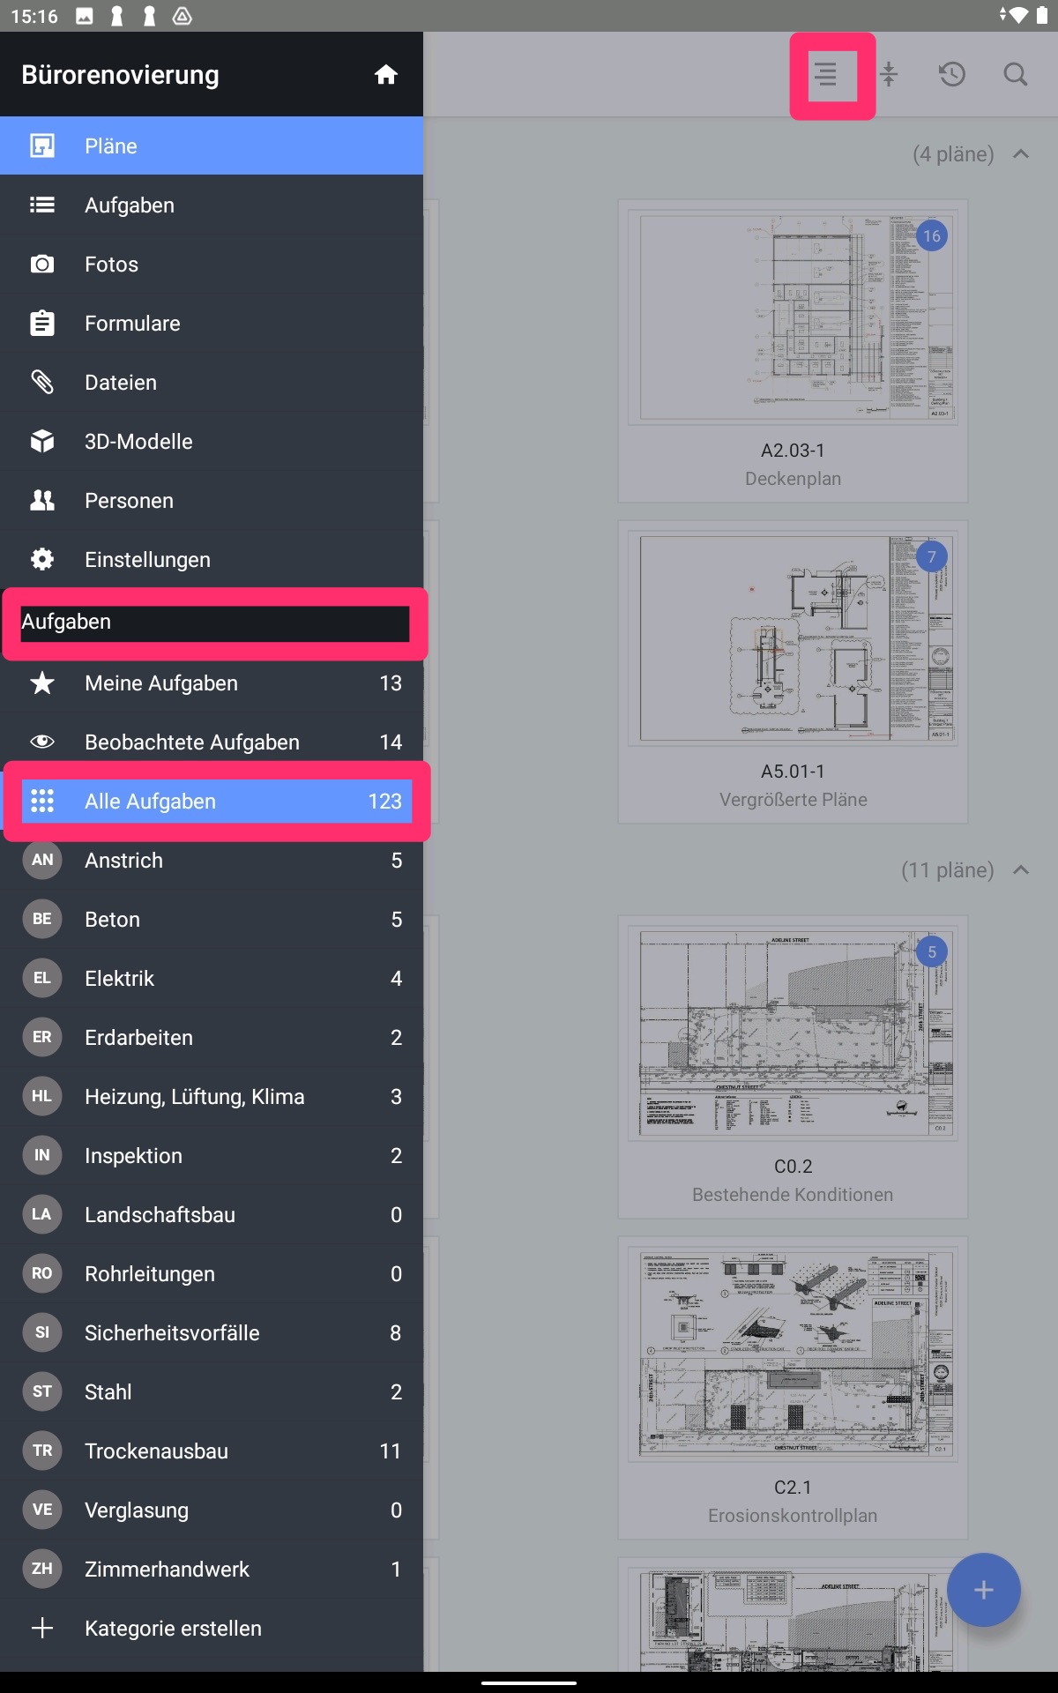Open plan thumbnail C2.1 Erosionskontrollplan
Viewport: 1058px width, 1693px height.
click(793, 1388)
